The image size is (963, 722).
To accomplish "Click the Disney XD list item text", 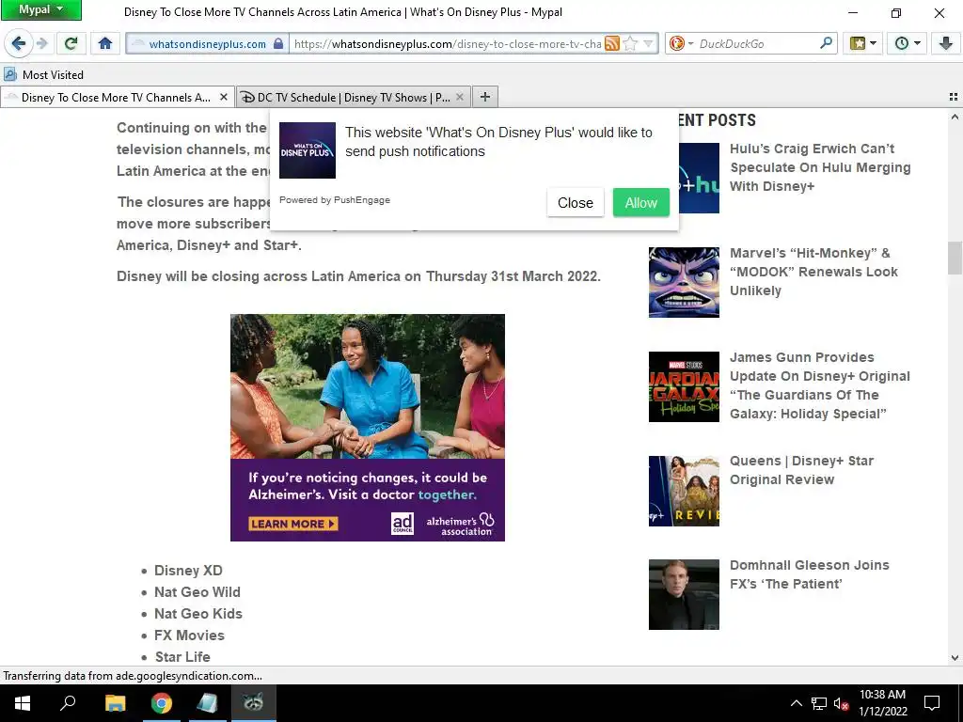I will click(188, 571).
